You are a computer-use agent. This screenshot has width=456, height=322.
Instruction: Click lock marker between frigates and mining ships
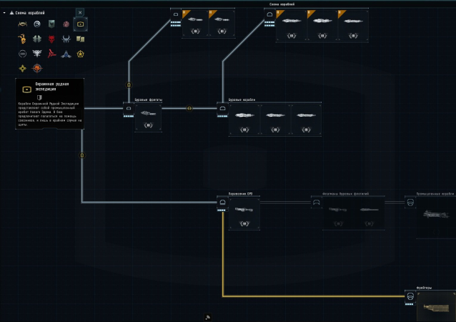(x=189, y=108)
